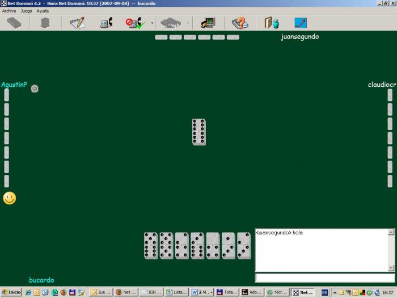Image resolution: width=397 pixels, height=298 pixels.
Task: Expand dropdown arrow beside disconnect icon
Action: point(152,23)
